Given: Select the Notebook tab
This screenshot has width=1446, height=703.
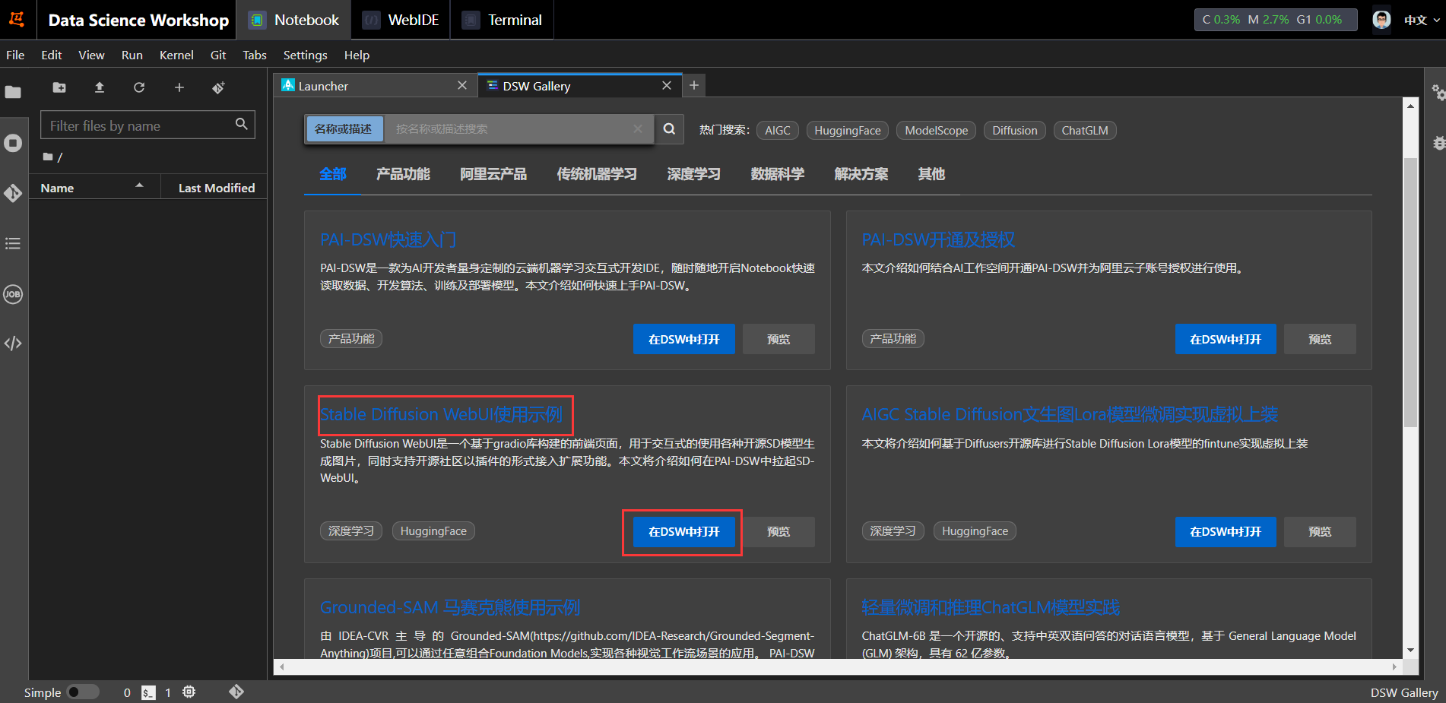Looking at the screenshot, I should tap(294, 20).
